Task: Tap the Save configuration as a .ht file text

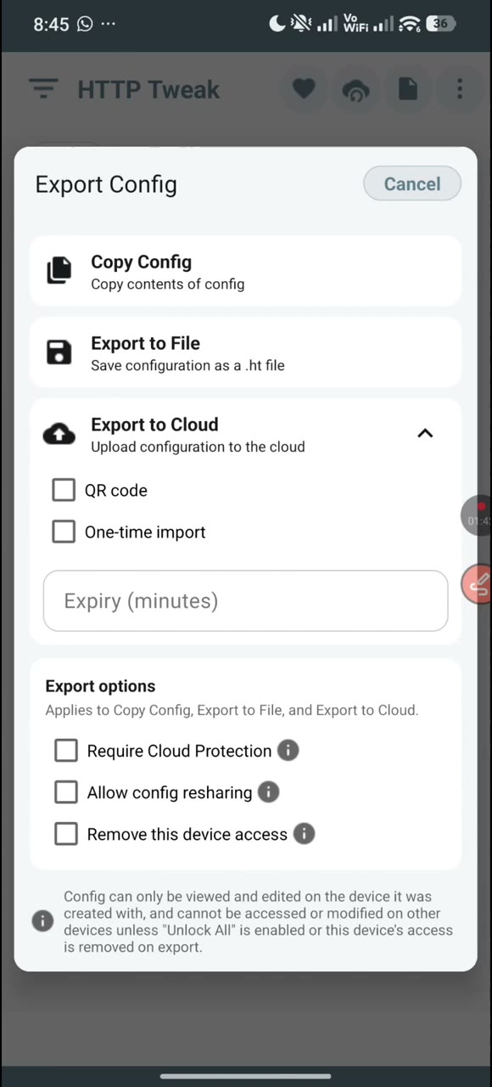Action: click(x=187, y=366)
